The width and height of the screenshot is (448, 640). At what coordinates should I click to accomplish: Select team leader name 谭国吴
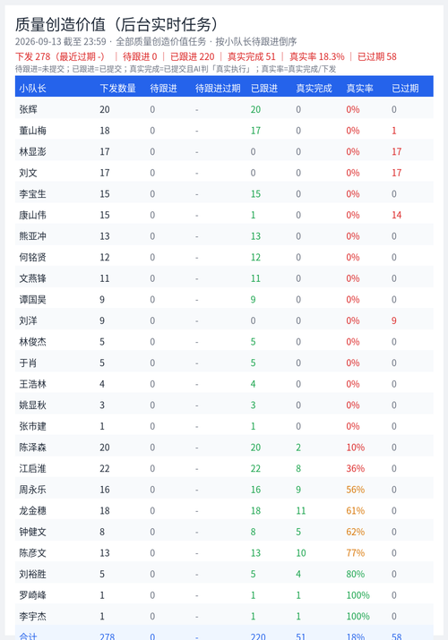(x=32, y=300)
